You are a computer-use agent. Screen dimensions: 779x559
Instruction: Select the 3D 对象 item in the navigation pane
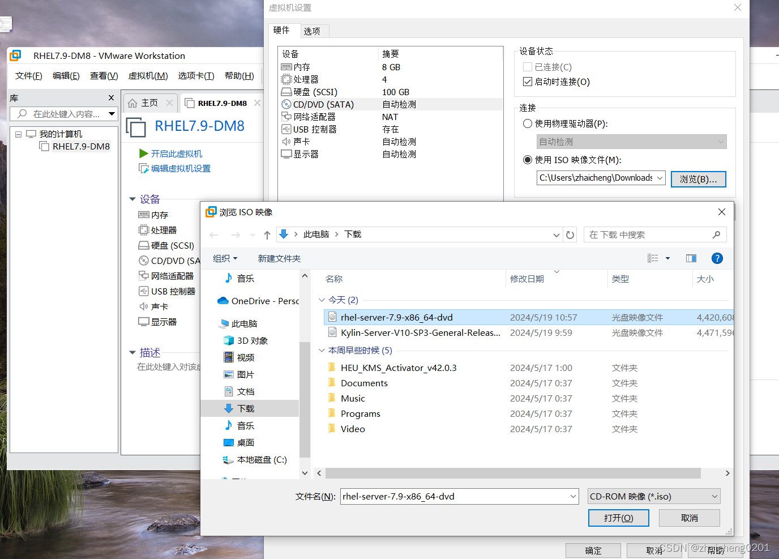(246, 340)
